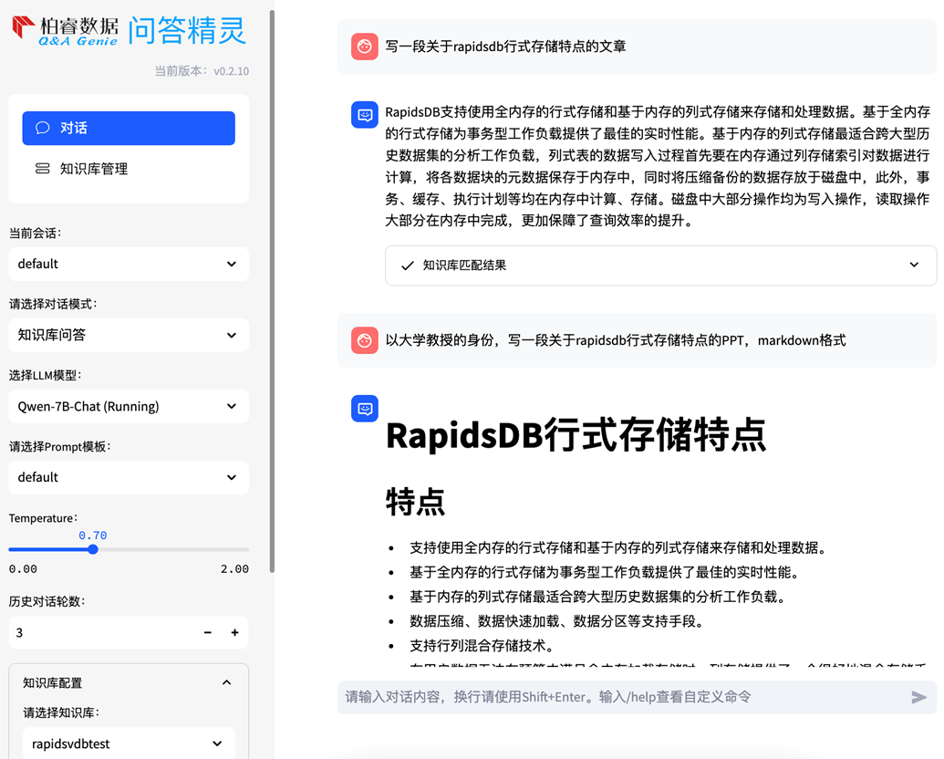Click the send arrow icon in the chat input
This screenshot has height=759, width=944.
coord(918,698)
